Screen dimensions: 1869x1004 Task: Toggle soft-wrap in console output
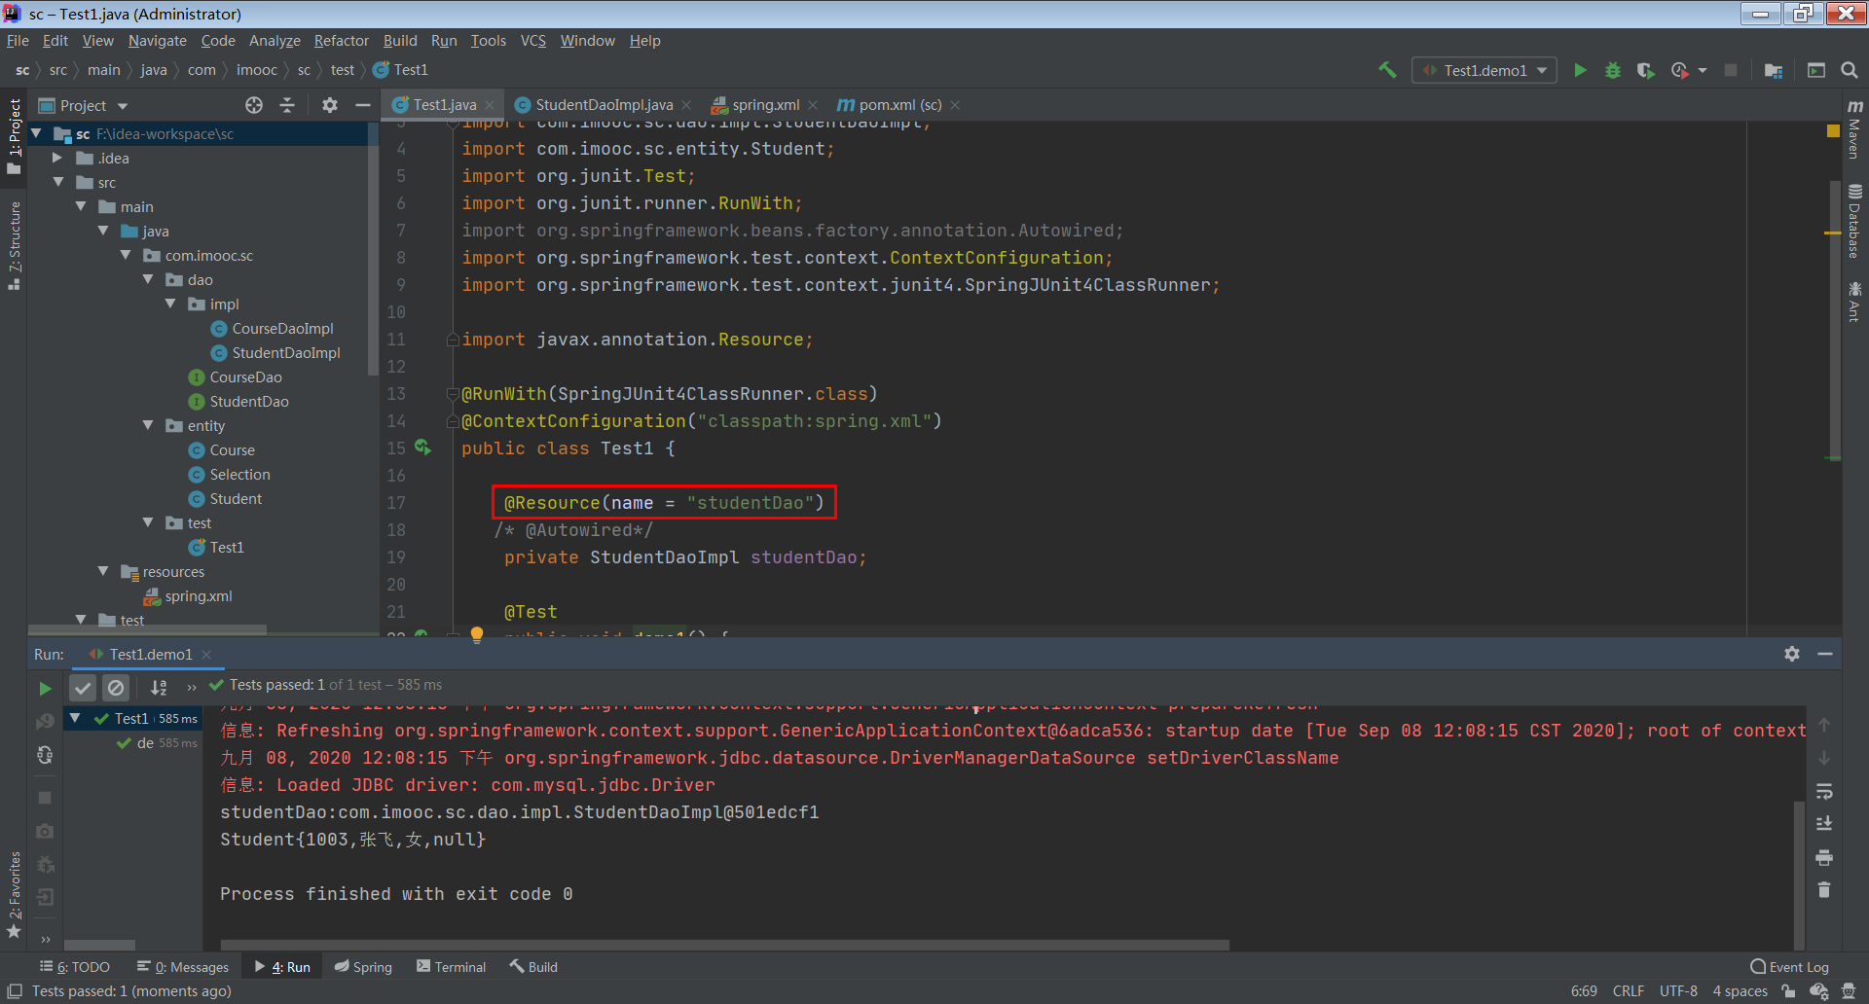(1824, 791)
